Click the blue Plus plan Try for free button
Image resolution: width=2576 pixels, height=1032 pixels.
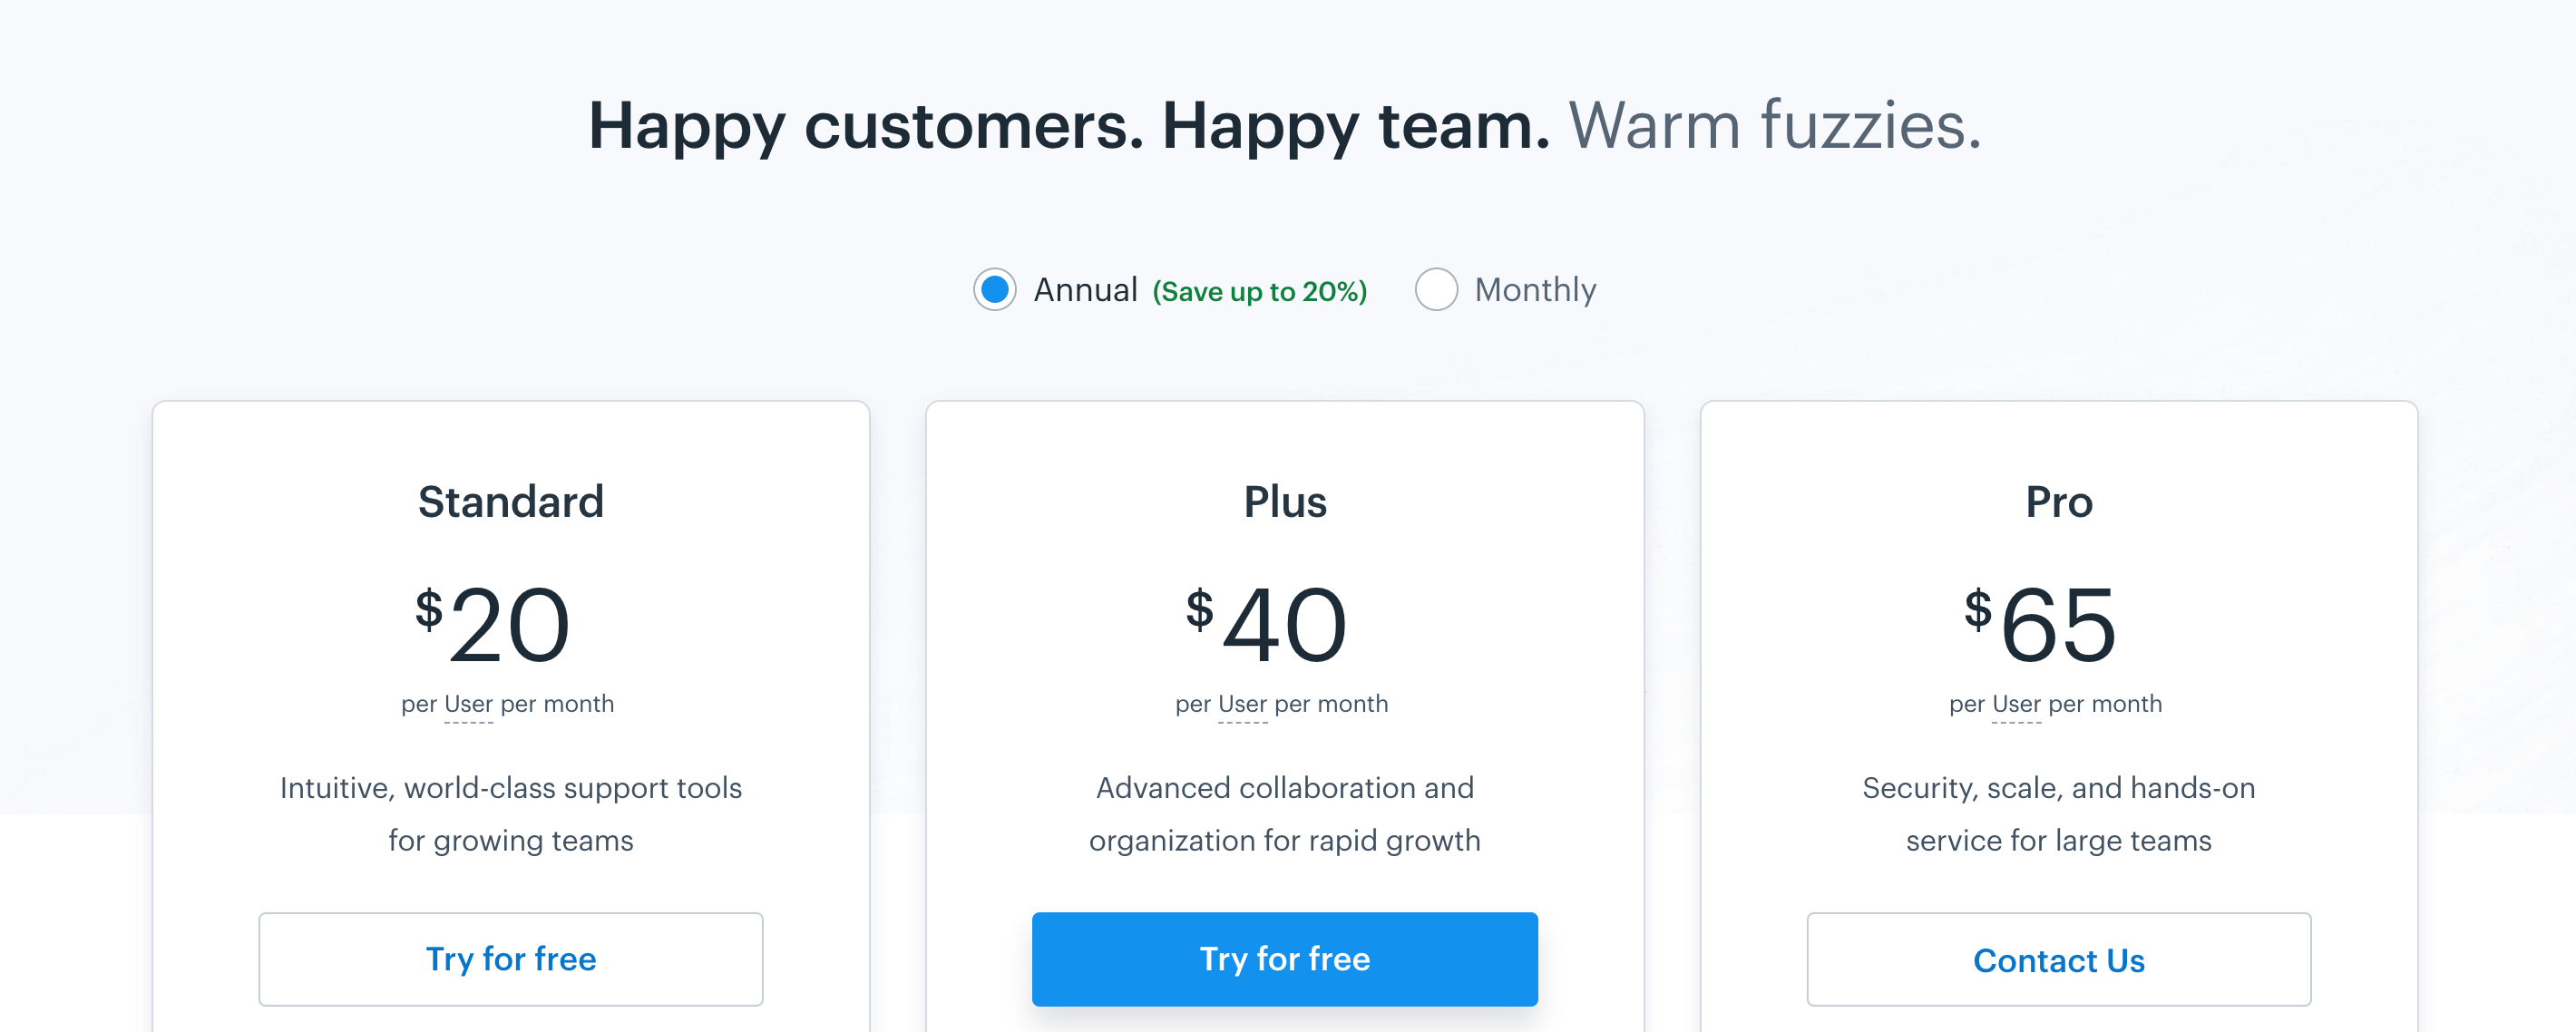pyautogui.click(x=1284, y=959)
